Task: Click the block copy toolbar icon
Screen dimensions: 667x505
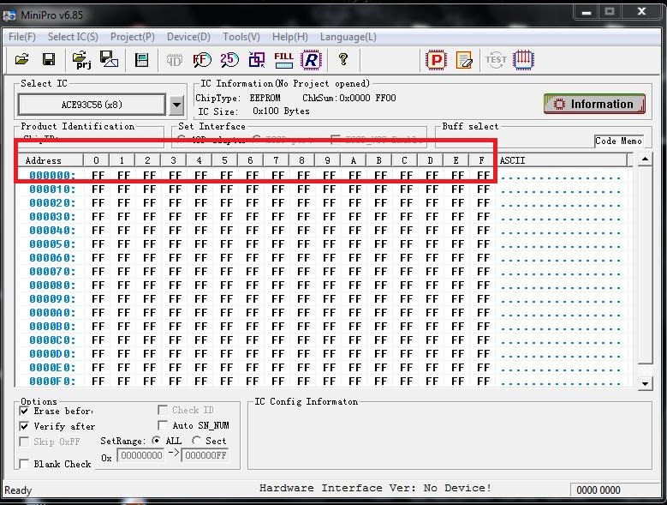Action: click(x=257, y=60)
